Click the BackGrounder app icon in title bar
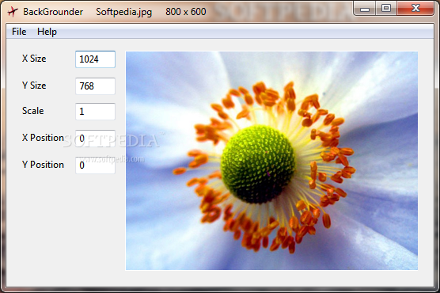 pyautogui.click(x=13, y=12)
